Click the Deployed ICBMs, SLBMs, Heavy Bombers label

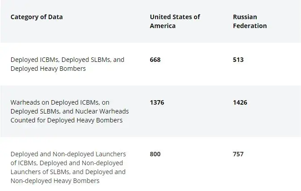(x=67, y=64)
